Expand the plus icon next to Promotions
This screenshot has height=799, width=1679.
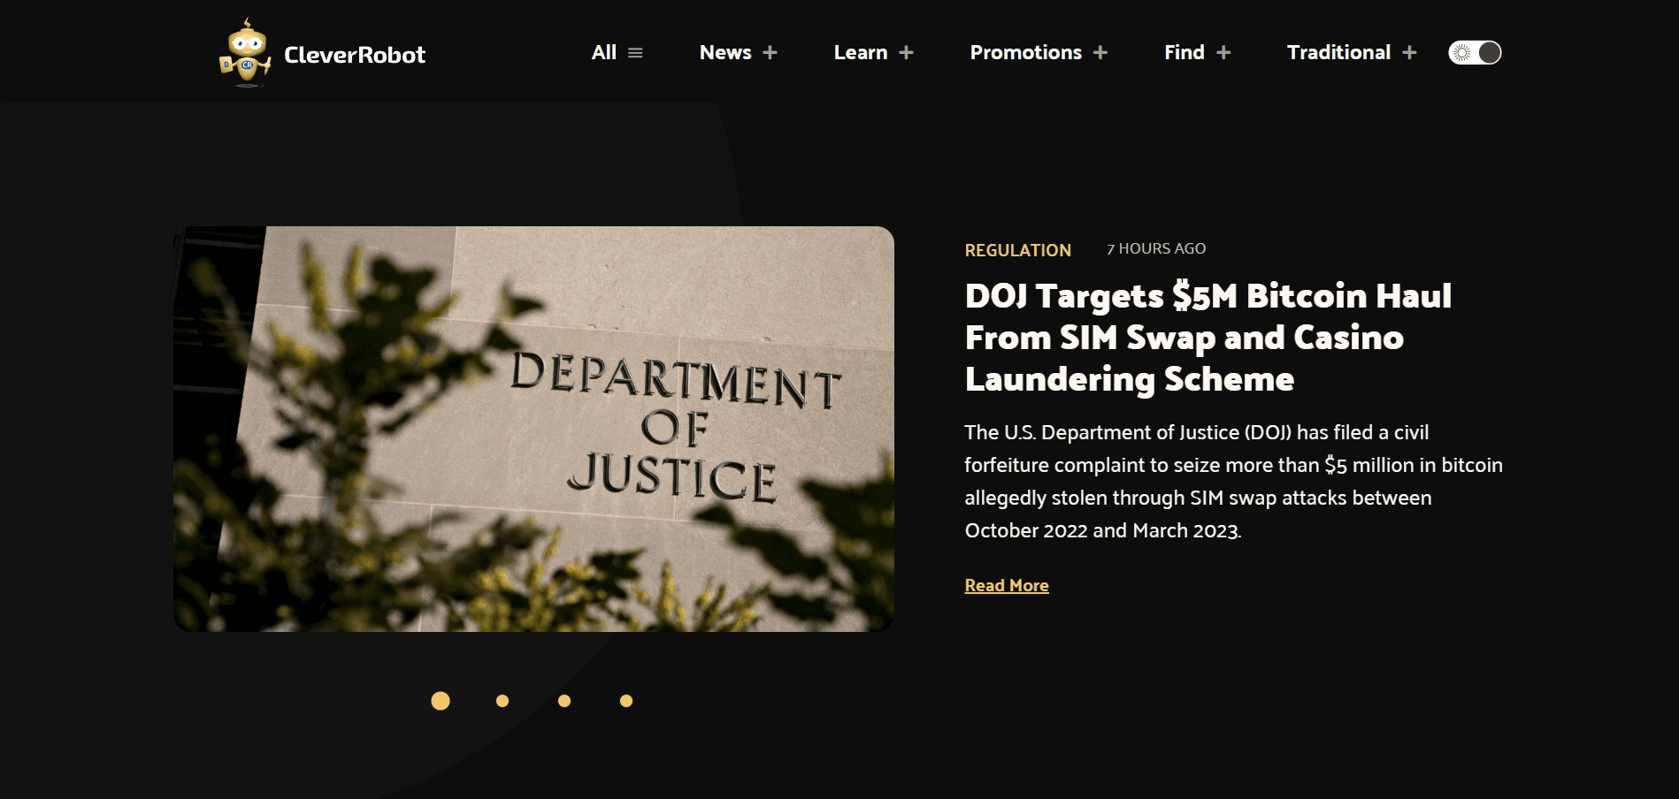pyautogui.click(x=1100, y=52)
